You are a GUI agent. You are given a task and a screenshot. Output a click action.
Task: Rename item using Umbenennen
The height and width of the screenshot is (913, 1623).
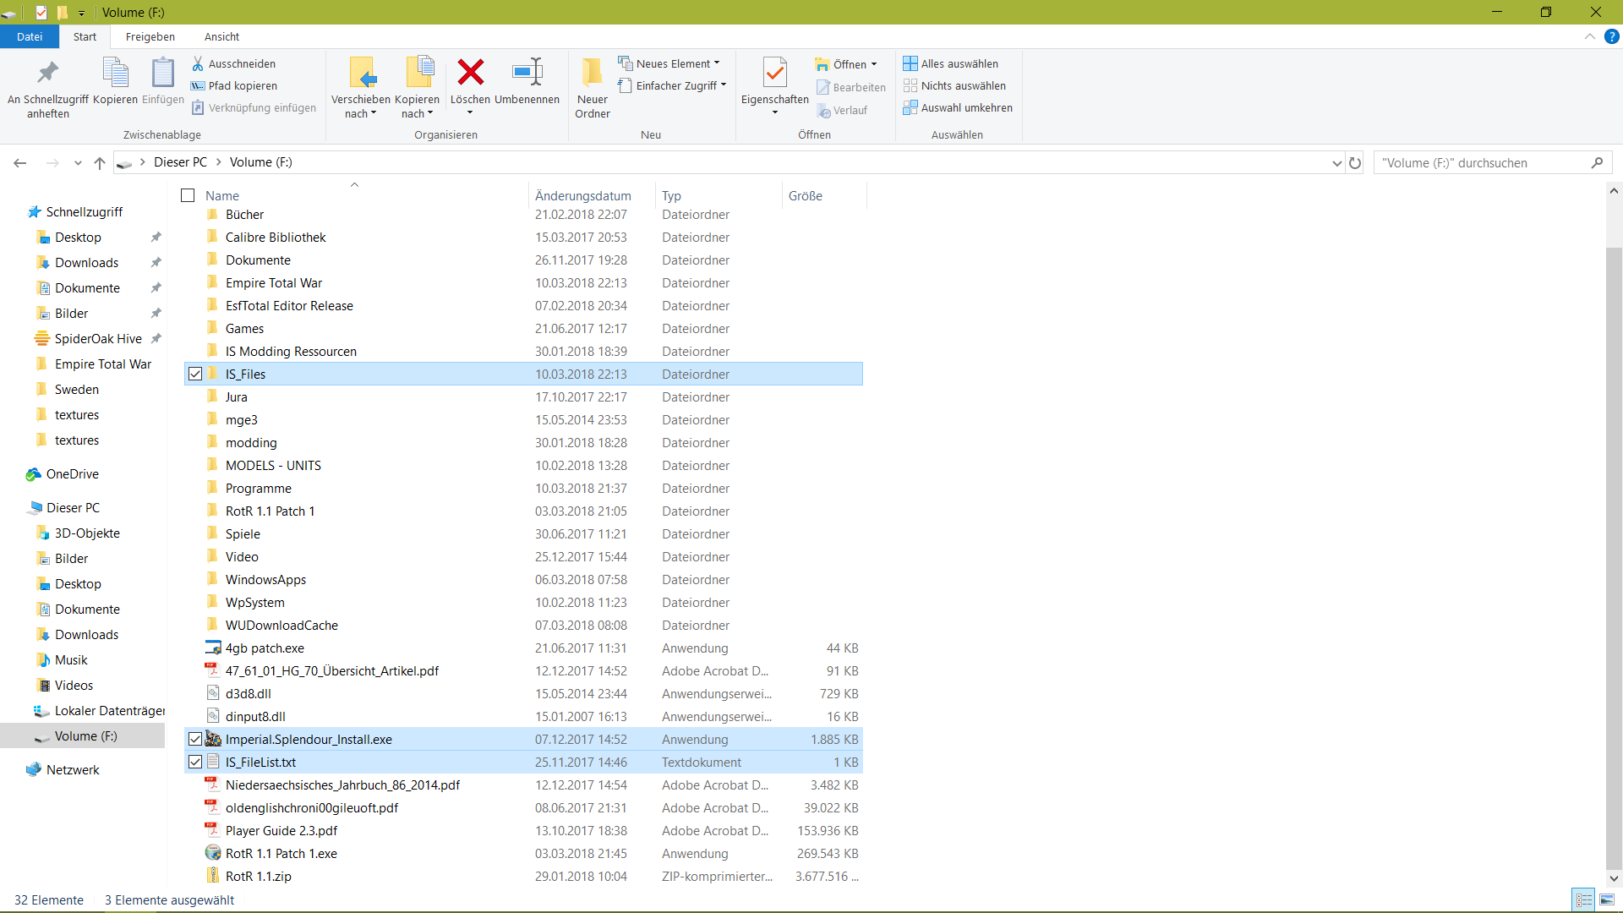[527, 81]
